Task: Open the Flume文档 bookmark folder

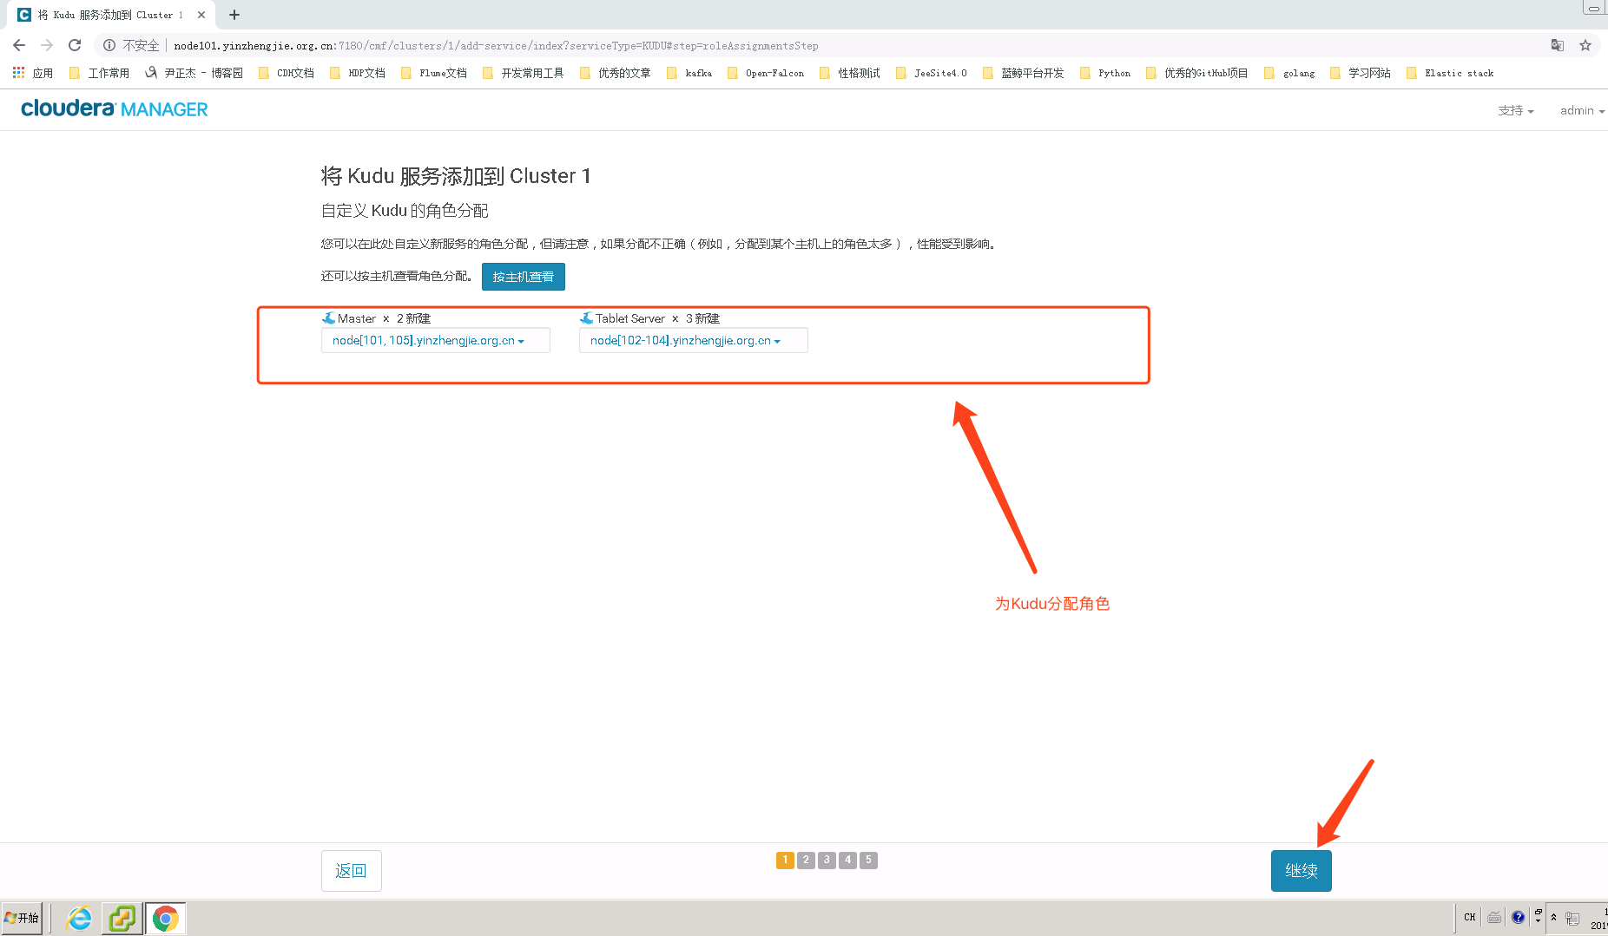Action: point(434,73)
